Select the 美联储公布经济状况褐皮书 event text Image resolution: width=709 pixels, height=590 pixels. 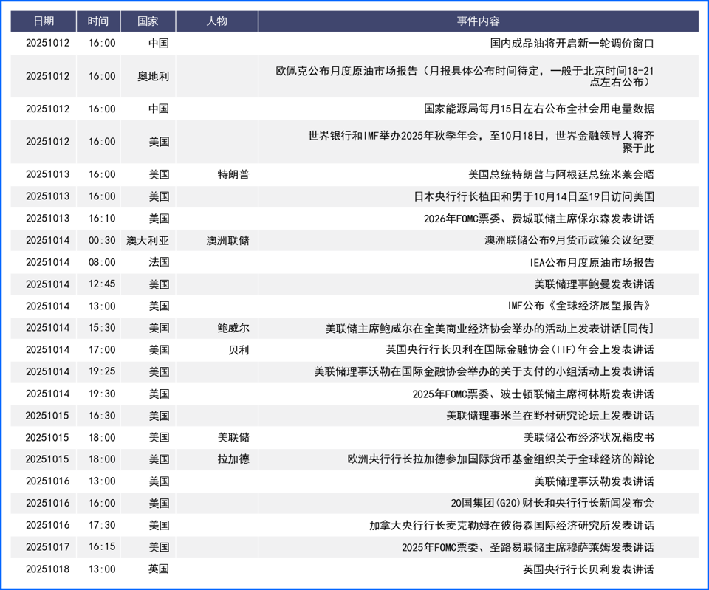point(588,437)
